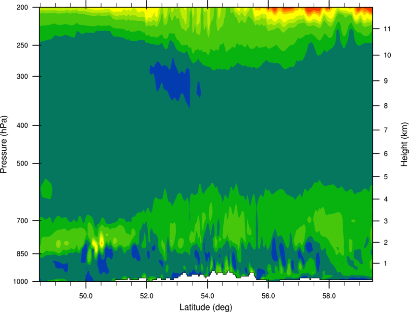The image size is (409, 312).
Task: Click the 'Latitude (deg)' axis title
Action: point(206,307)
